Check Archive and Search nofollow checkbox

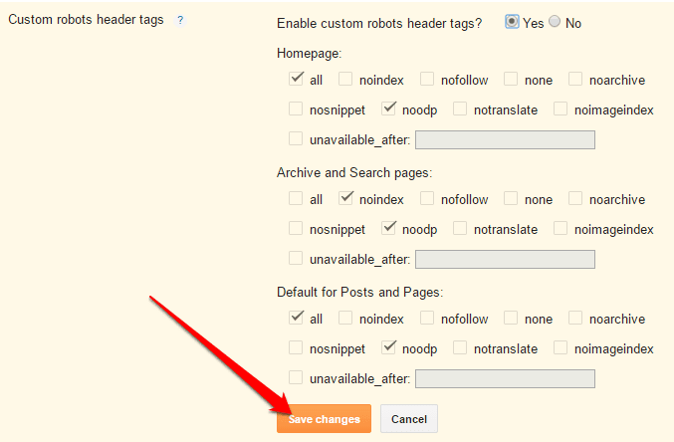coord(427,198)
